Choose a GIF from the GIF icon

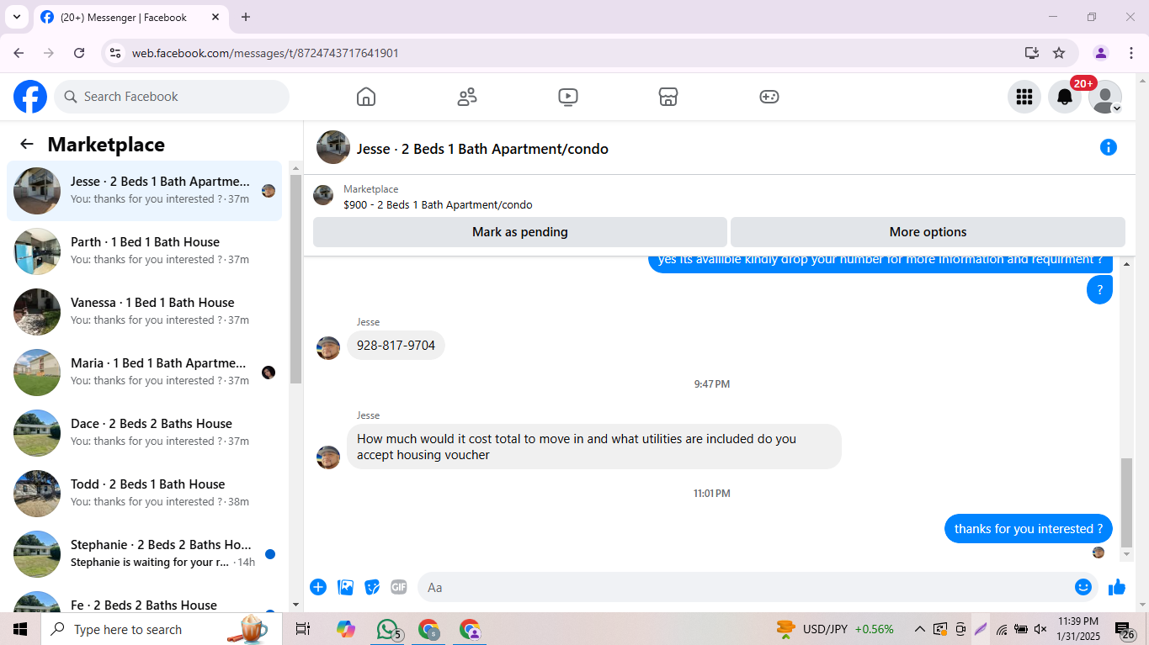pyautogui.click(x=399, y=587)
